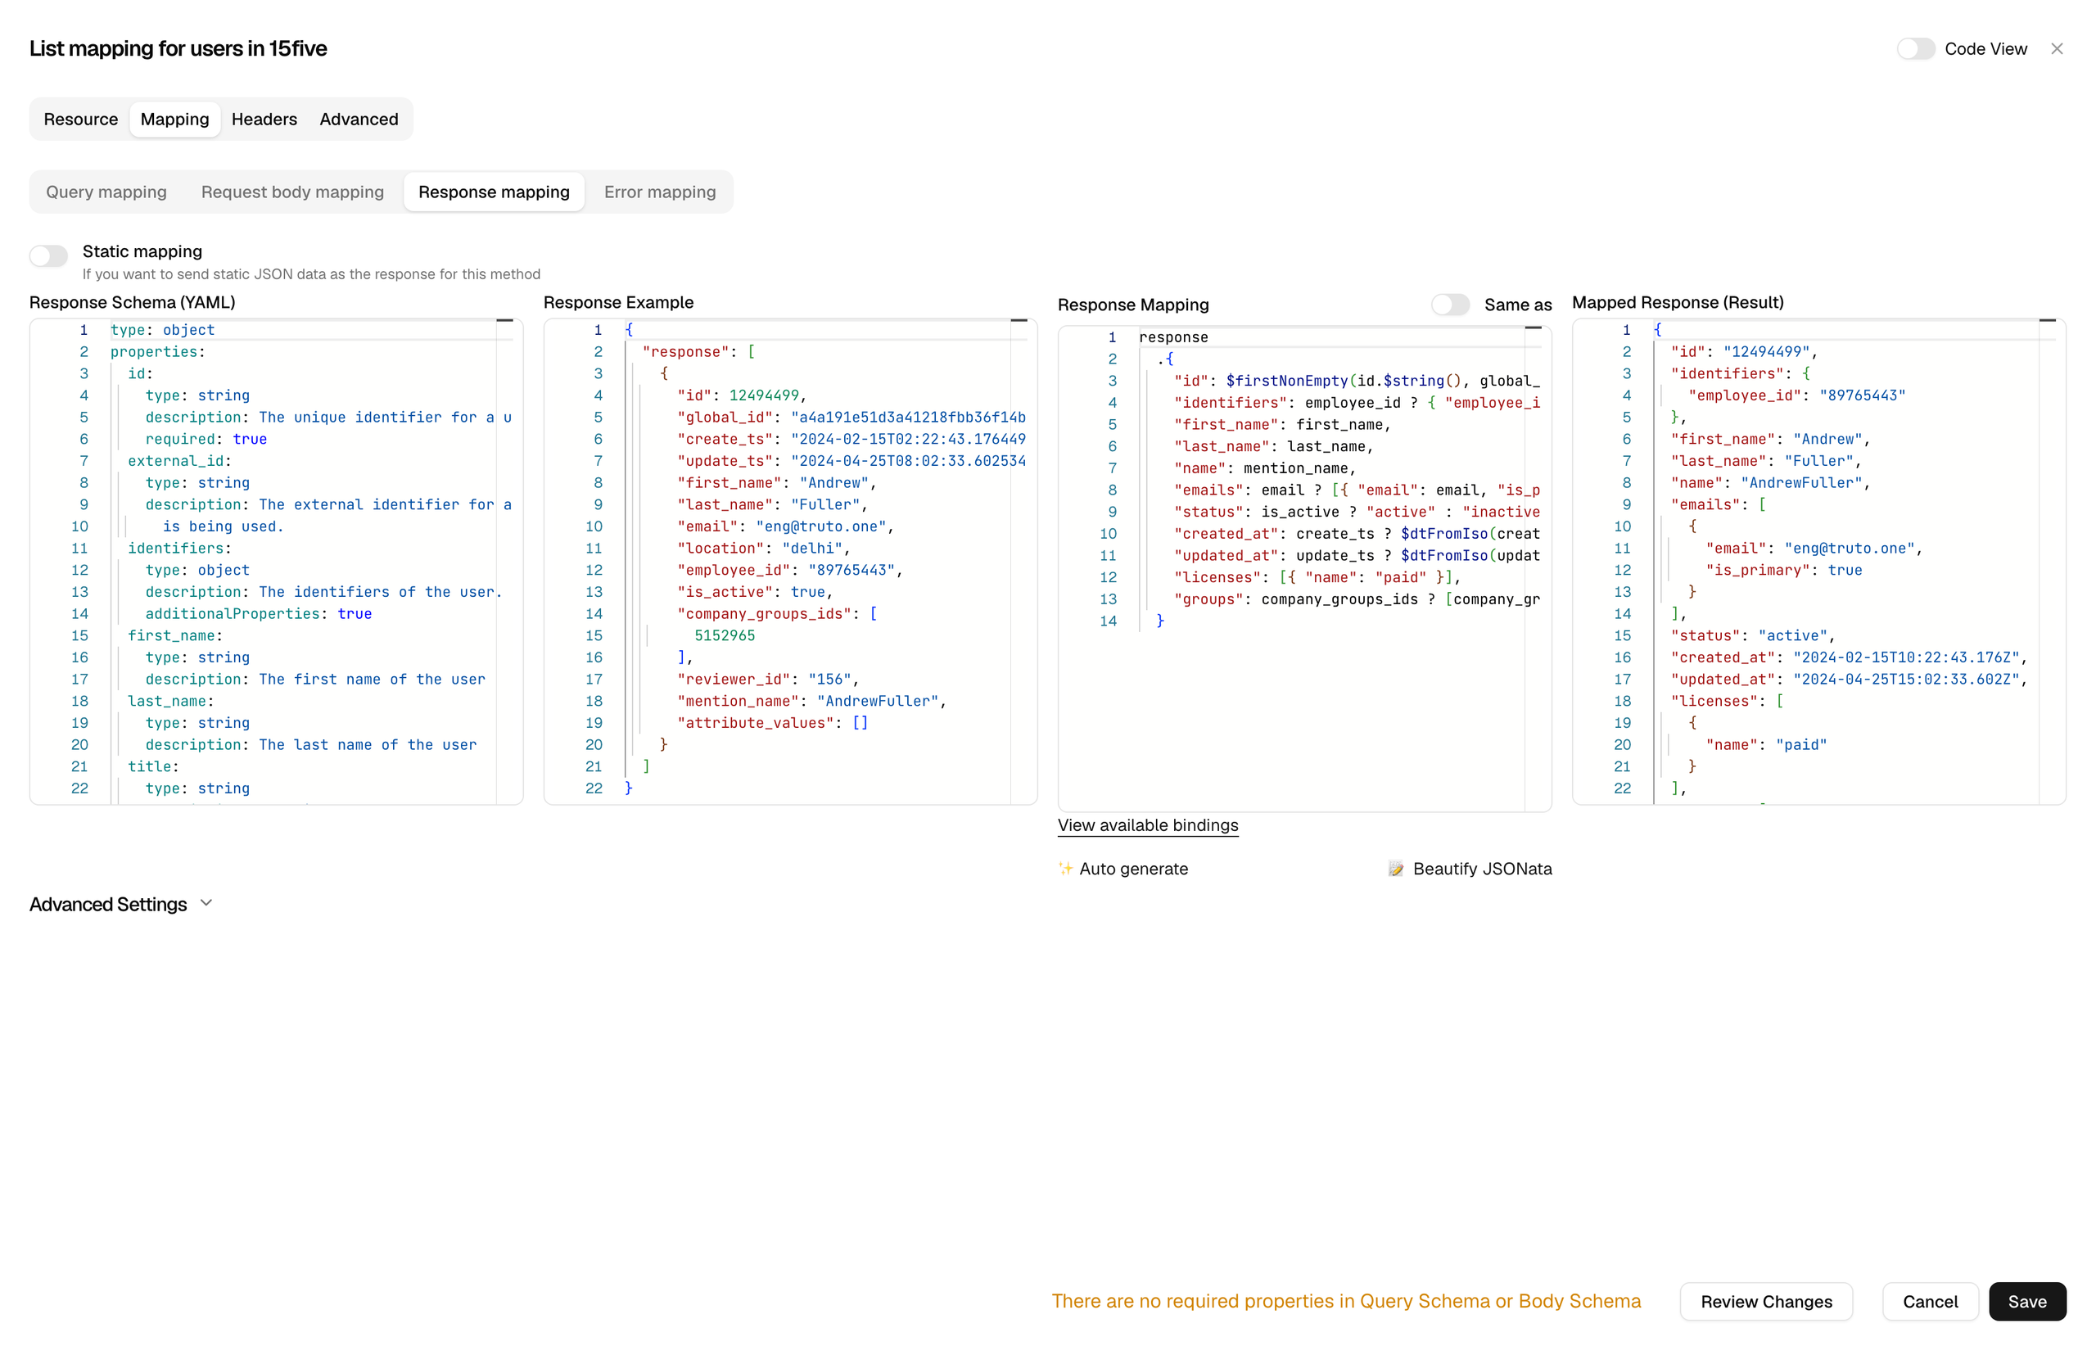Viewport: 2096px width, 1355px height.
Task: Click "attribute_values": [] line
Action: pos(773,723)
